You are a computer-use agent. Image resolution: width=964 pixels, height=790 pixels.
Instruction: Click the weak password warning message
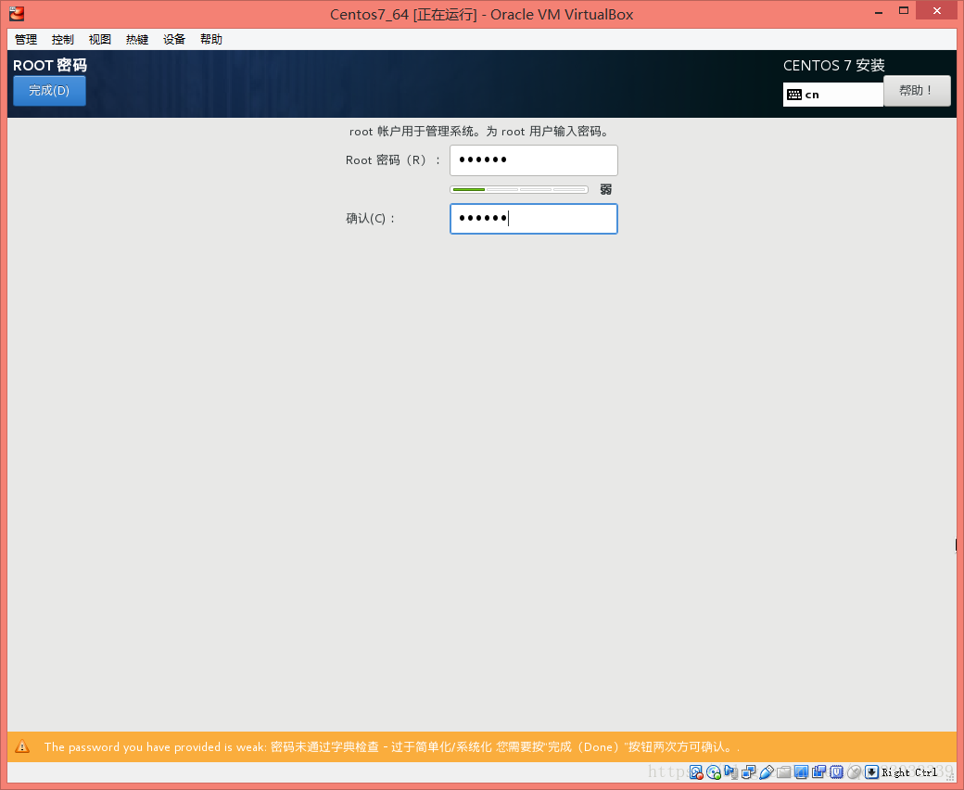391,747
